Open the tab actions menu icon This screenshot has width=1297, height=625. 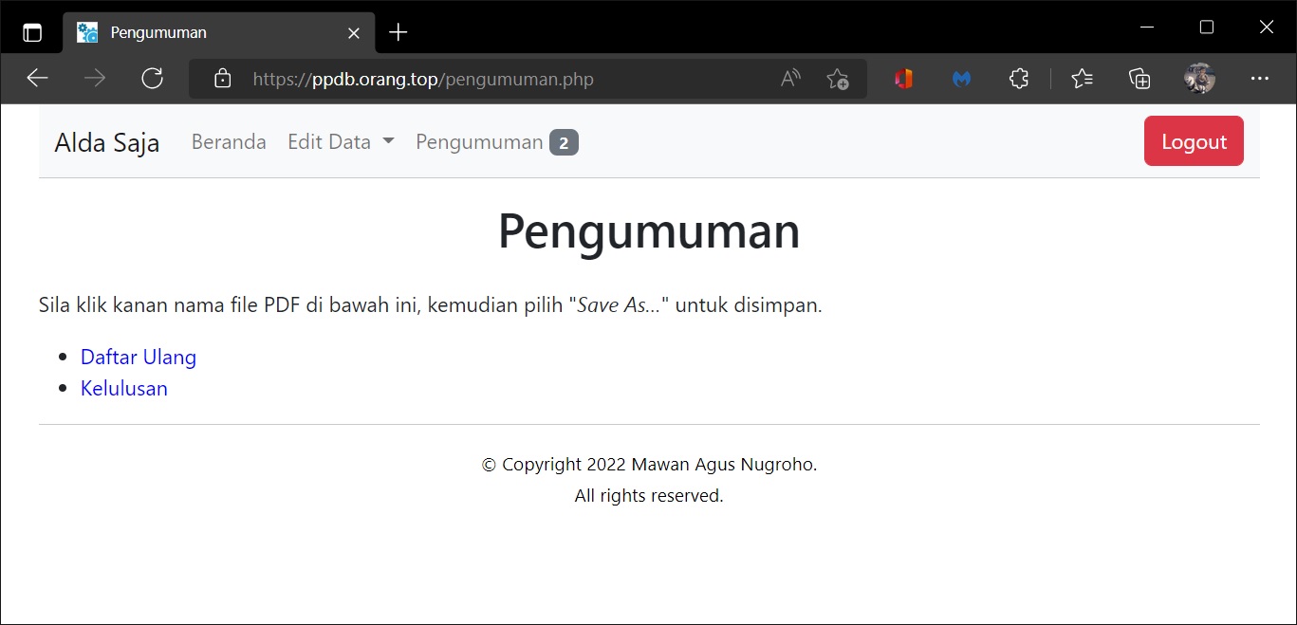click(x=32, y=32)
